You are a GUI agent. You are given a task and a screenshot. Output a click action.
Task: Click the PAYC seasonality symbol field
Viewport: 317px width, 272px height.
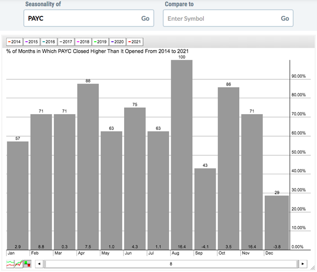coord(79,18)
